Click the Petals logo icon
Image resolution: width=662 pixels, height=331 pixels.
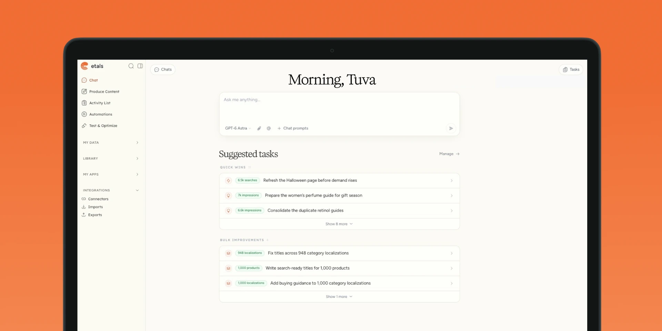pyautogui.click(x=84, y=66)
